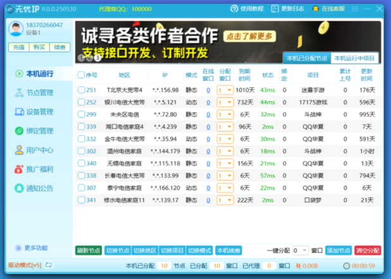Open 使用教程 help icon
The image size is (391, 279).
point(234,9)
